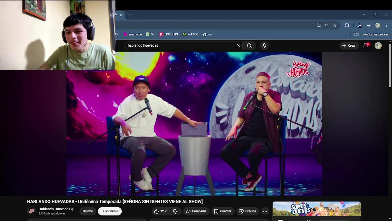Open the media controls icon in Chrome toolbar
This screenshot has height=221, width=392.
(x=369, y=25)
